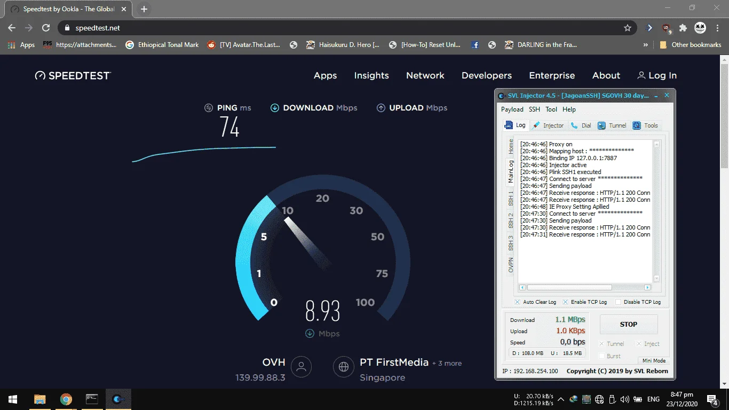729x410 pixels.
Task: Open the Chrome profile avatar
Action: [700, 28]
